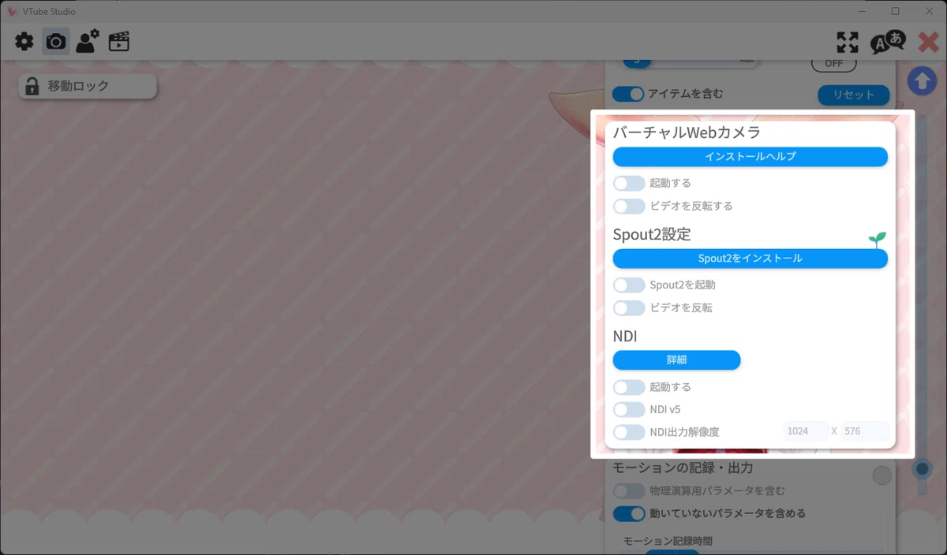Image resolution: width=947 pixels, height=555 pixels.
Task: Click the NDI height field 576
Action: pyautogui.click(x=865, y=431)
